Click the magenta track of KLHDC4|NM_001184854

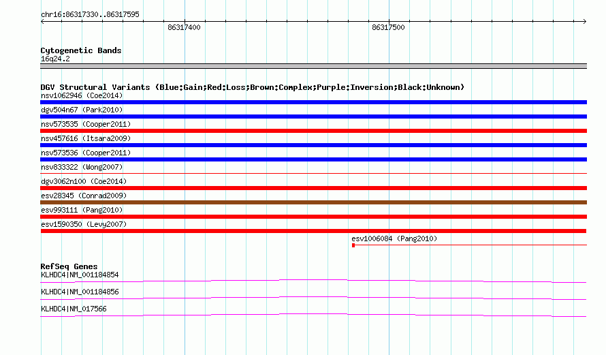(x=313, y=281)
